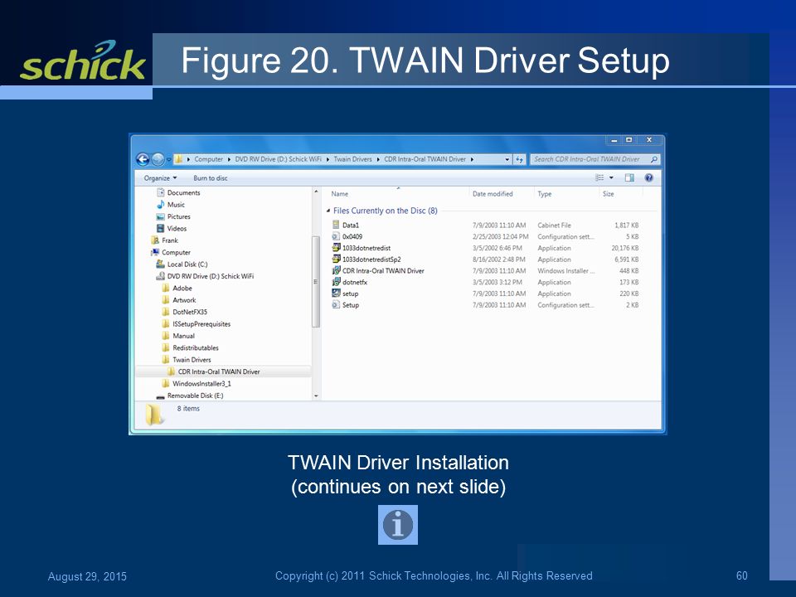The height and width of the screenshot is (597, 796).
Task: Expand the breadcrumb arrow right after Schick WiFi
Action: coord(328,159)
